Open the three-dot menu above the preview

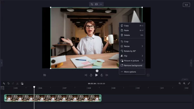101,4
